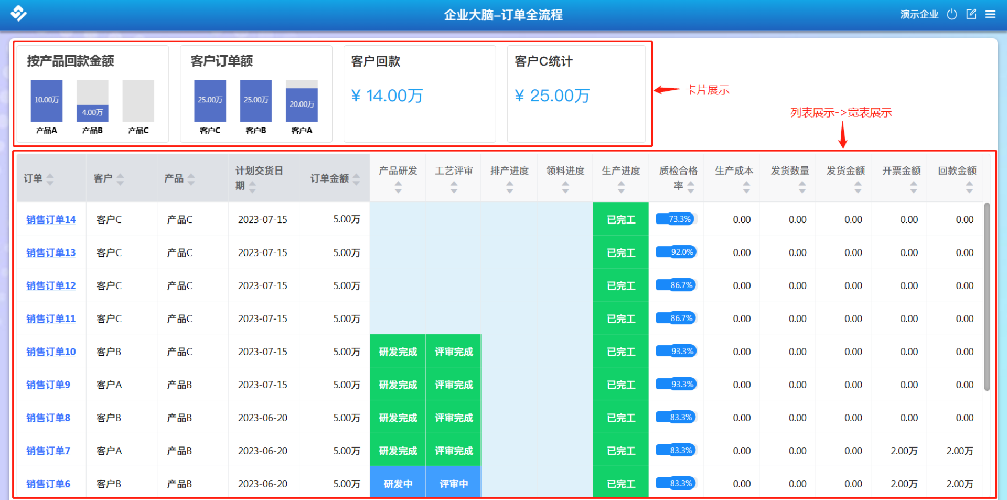Open sales order link 销售订单7
1007x500 pixels.
[x=48, y=451]
